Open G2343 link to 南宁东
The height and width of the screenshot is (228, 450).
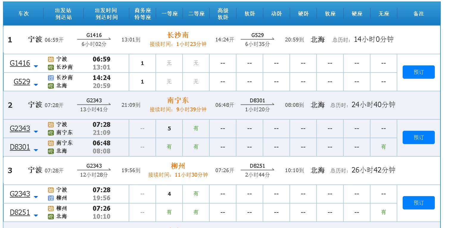tap(20, 129)
